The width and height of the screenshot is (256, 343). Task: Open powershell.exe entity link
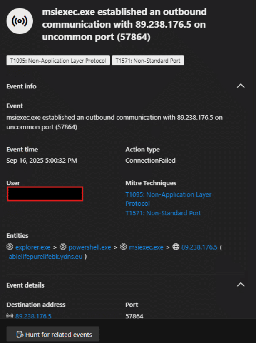(90, 247)
